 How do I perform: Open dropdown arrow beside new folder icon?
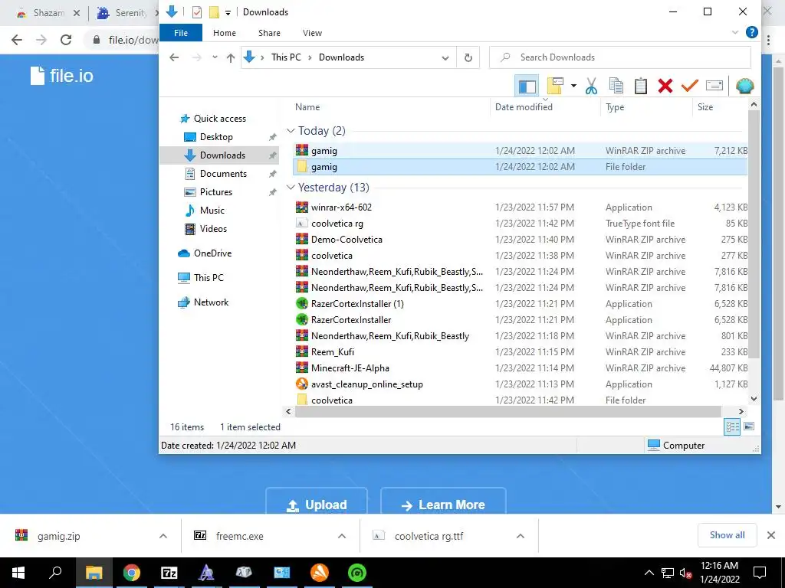573,86
